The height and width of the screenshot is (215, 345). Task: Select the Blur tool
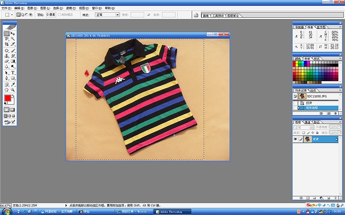coord(7,66)
